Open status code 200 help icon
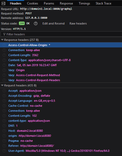Viewport: 122px width, 156px height. [36, 23]
